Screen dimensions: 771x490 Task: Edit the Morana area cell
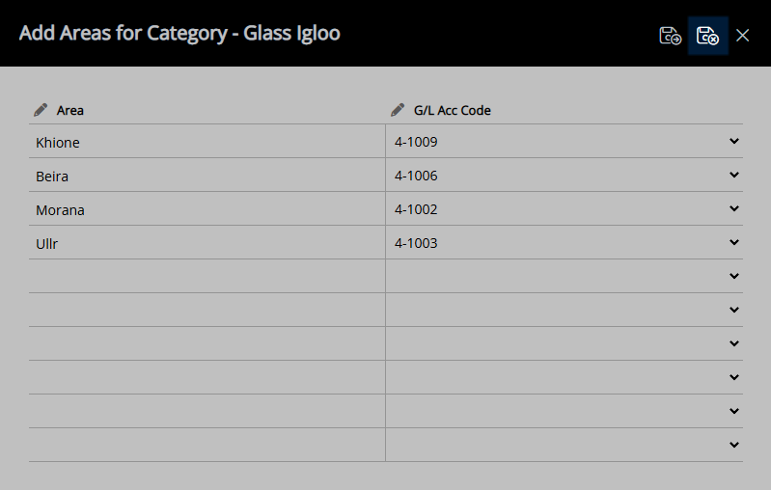[x=207, y=209]
